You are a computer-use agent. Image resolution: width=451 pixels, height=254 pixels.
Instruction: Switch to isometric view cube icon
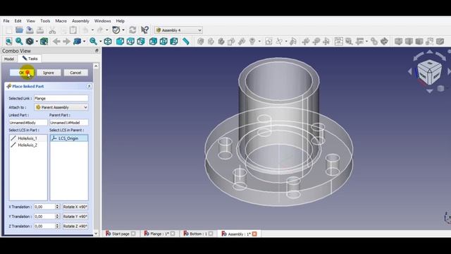[108, 42]
